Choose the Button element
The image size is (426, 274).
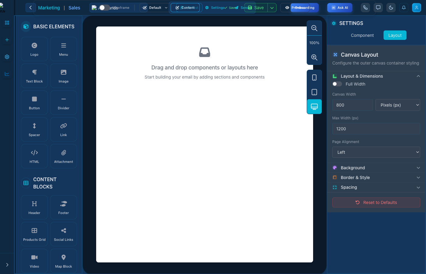(34, 103)
